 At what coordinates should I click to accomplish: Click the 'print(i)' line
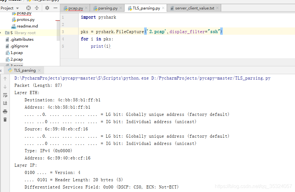[100, 46]
